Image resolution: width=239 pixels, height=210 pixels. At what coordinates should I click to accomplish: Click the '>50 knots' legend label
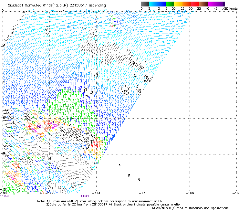pos(230,9)
